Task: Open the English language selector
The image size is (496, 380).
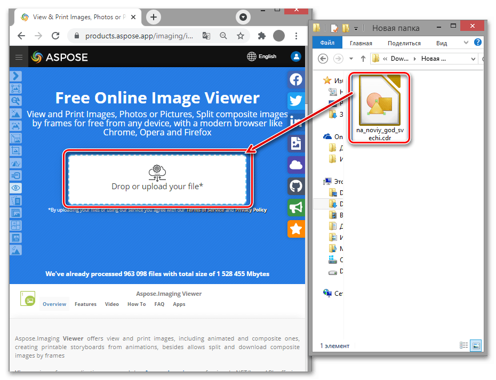Action: (262, 56)
